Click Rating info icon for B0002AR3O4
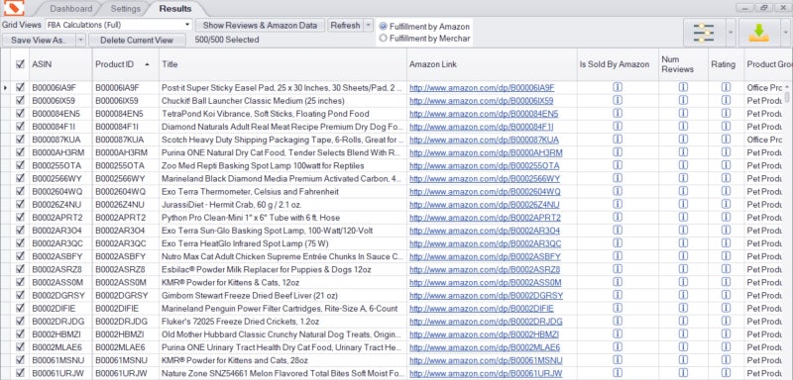The width and height of the screenshot is (793, 380). pyautogui.click(x=726, y=231)
